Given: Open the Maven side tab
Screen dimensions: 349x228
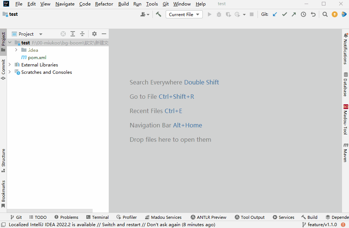Looking at the screenshot, I should (345, 152).
